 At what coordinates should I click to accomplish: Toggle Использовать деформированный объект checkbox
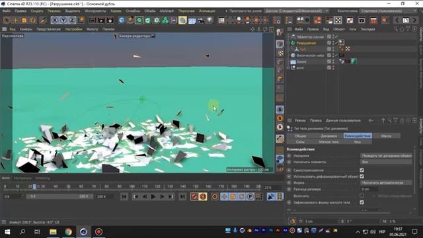click(x=362, y=177)
